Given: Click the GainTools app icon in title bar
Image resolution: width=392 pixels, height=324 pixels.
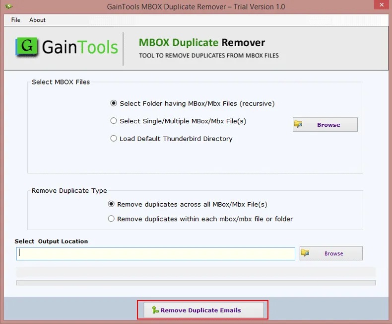Looking at the screenshot, I should 8,7.
